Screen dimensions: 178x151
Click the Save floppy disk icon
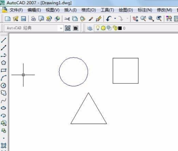(x=24, y=19)
